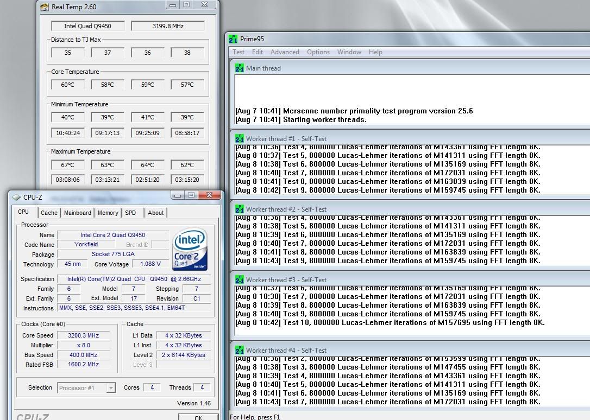Open the Window menu in Prime95
This screenshot has width=590, height=420.
[349, 52]
